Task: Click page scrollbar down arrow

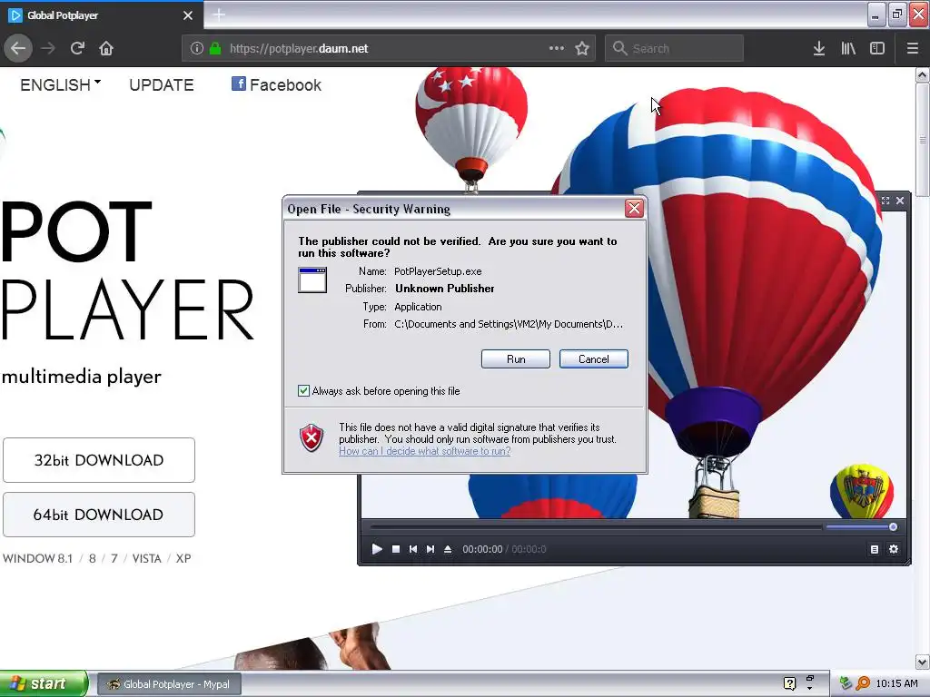Action: click(x=923, y=662)
